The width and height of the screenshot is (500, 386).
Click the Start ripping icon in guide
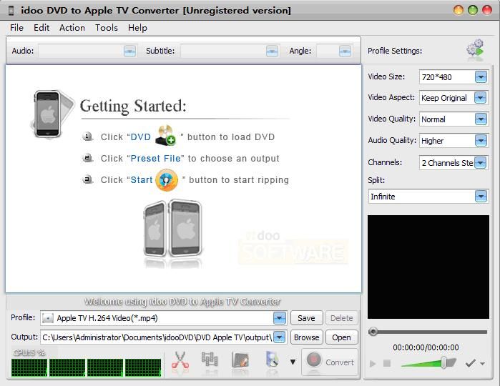[x=167, y=179]
